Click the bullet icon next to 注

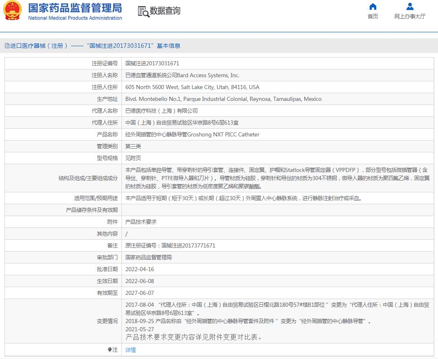(x=110, y=350)
